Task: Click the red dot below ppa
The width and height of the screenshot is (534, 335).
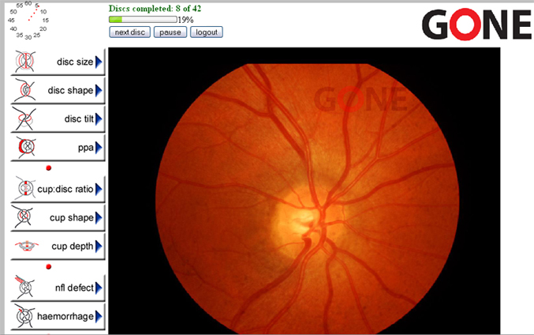Action: (49, 167)
